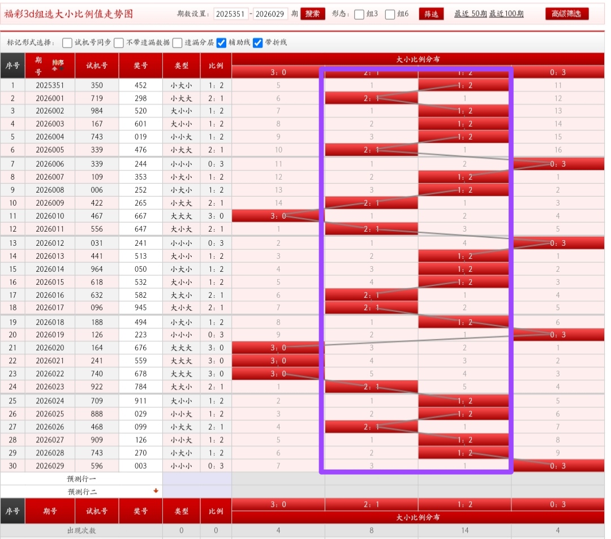Show 最近100期 results

click(506, 14)
